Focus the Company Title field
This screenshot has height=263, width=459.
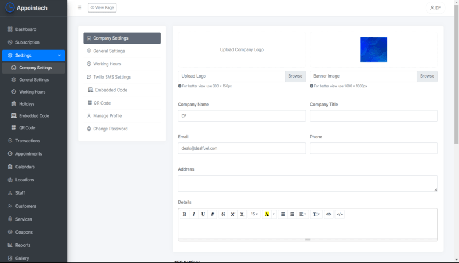[374, 116]
